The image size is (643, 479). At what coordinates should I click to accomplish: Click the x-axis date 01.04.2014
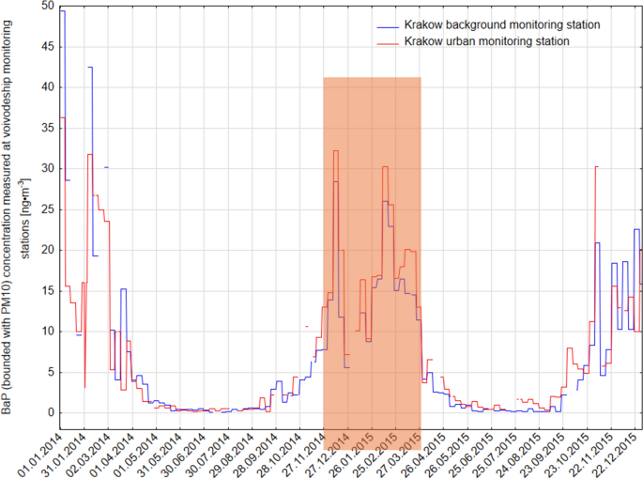click(x=113, y=456)
